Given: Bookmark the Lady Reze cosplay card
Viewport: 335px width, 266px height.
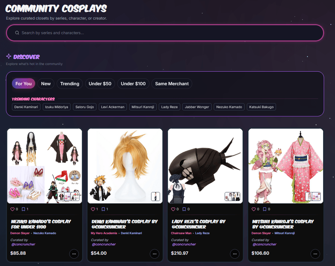Looking at the screenshot, I should point(184,209).
